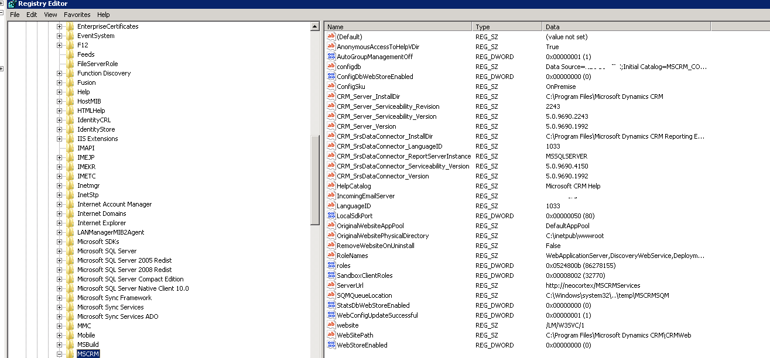The image size is (770, 358).
Task: Open the View menu
Action: 50,15
